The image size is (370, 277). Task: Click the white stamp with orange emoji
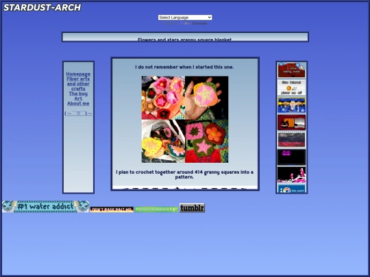pos(291,88)
